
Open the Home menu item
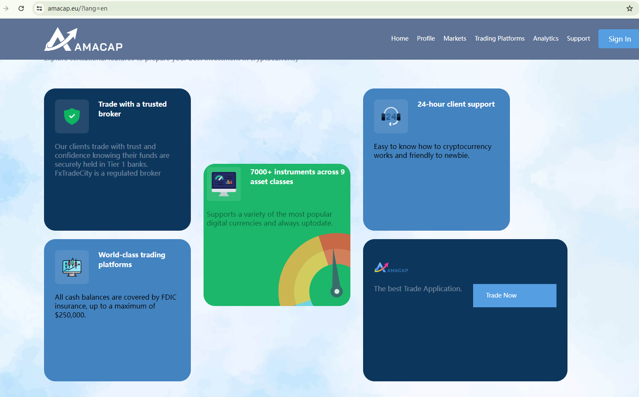tap(399, 39)
